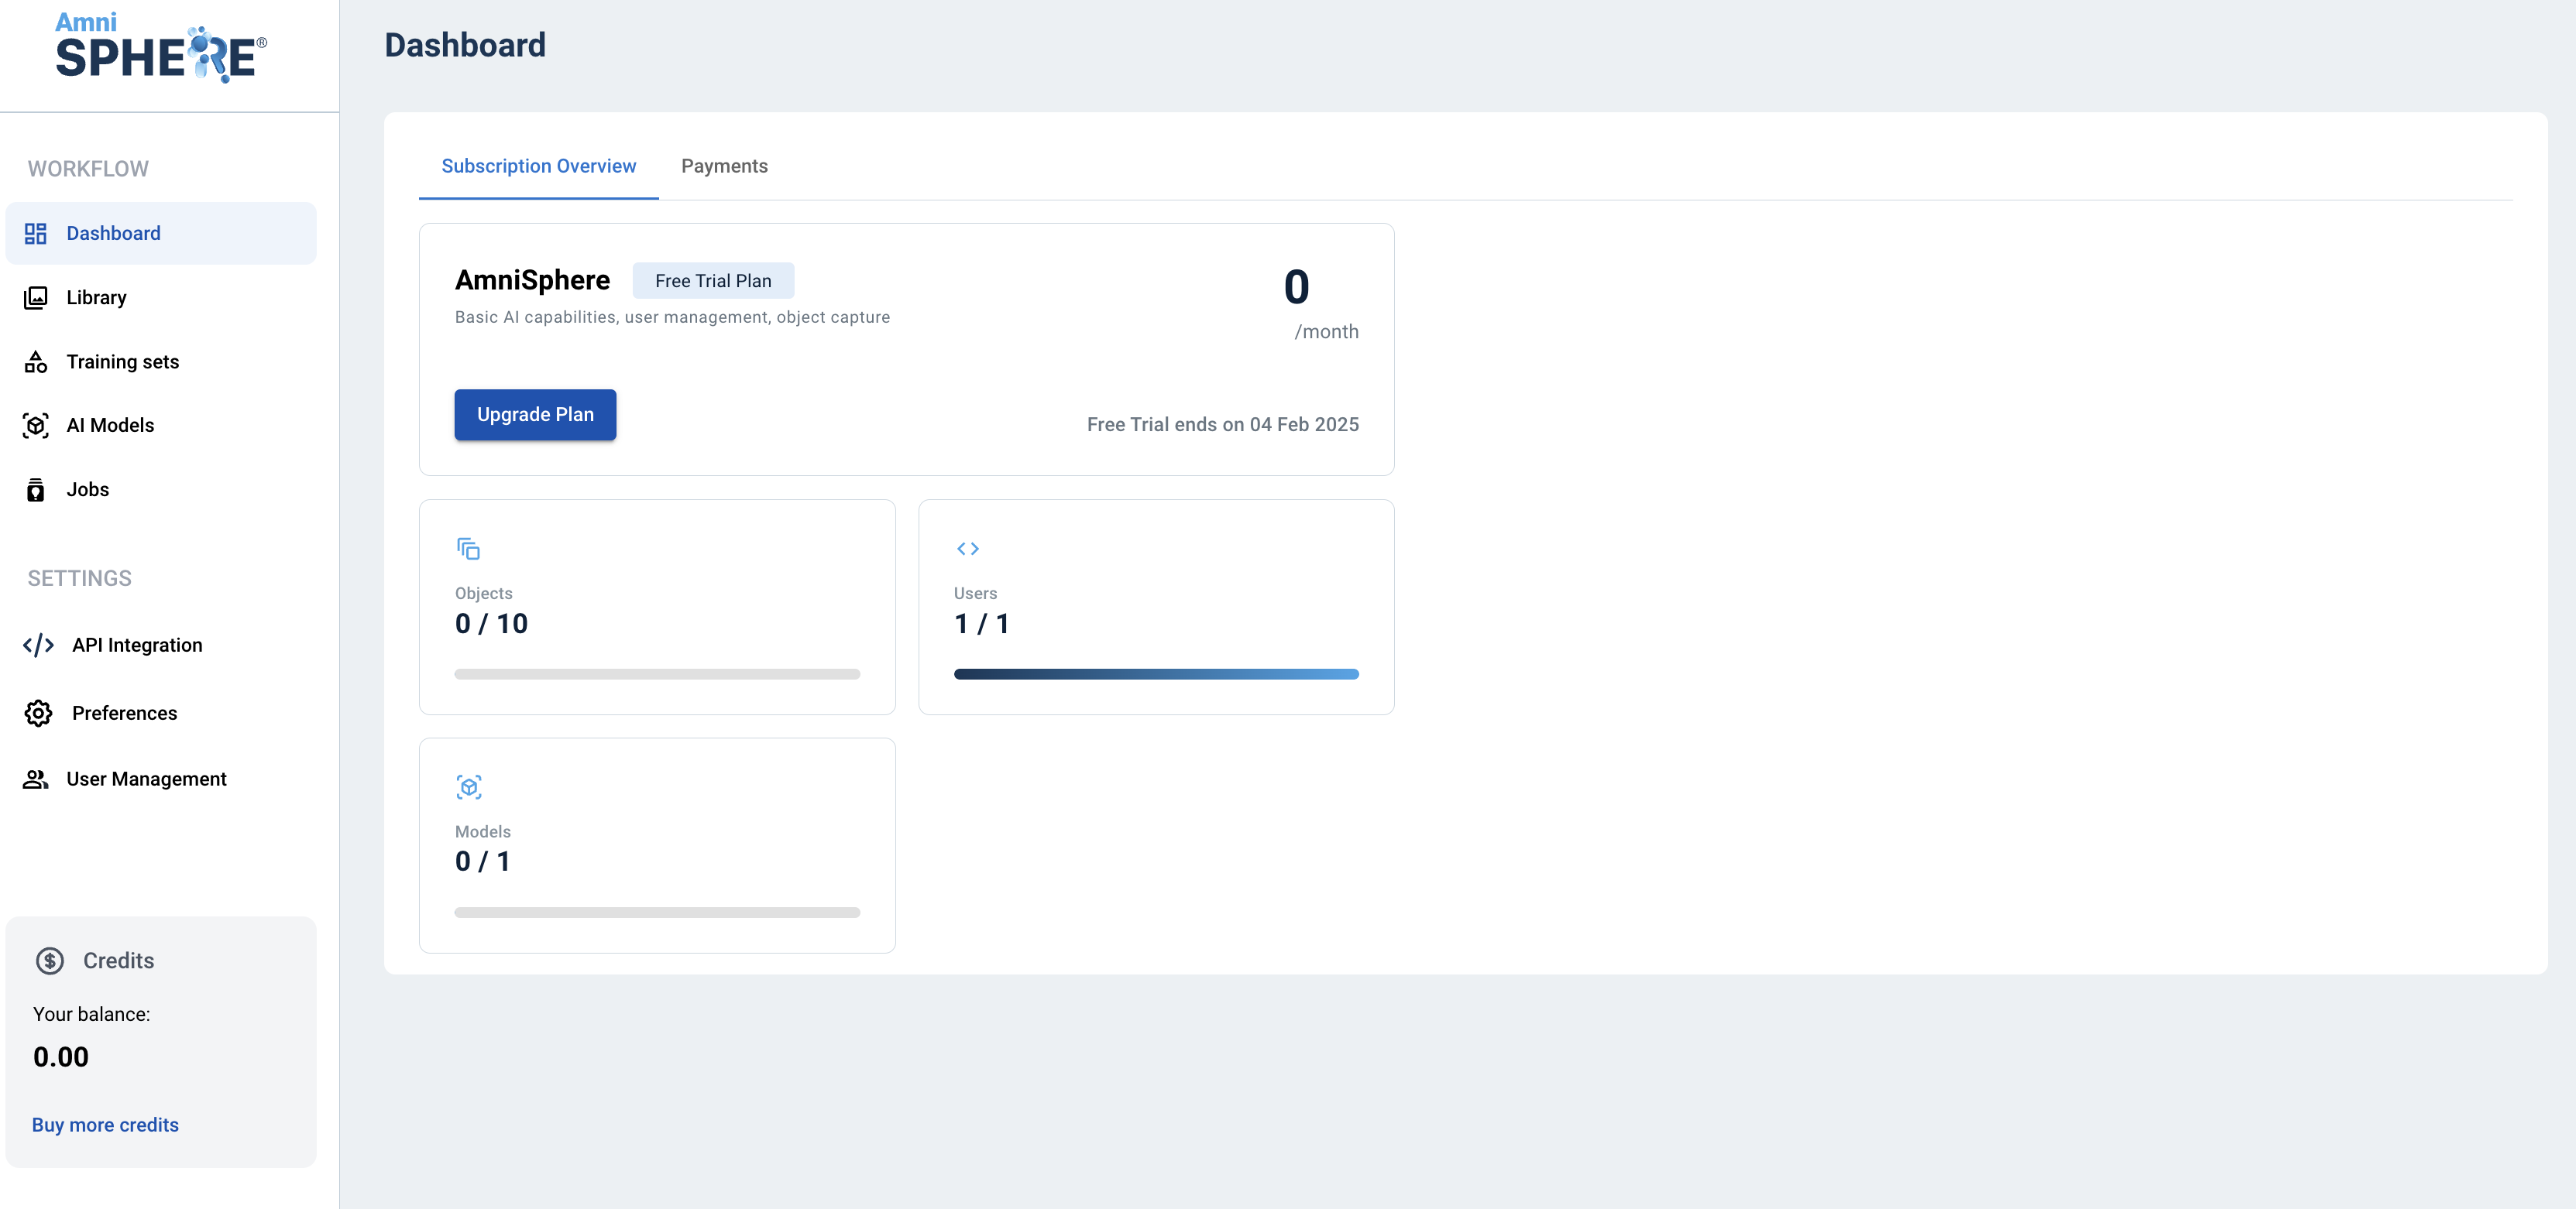2576x1209 pixels.
Task: Click the 0 /month price
Action: pyautogui.click(x=1322, y=303)
